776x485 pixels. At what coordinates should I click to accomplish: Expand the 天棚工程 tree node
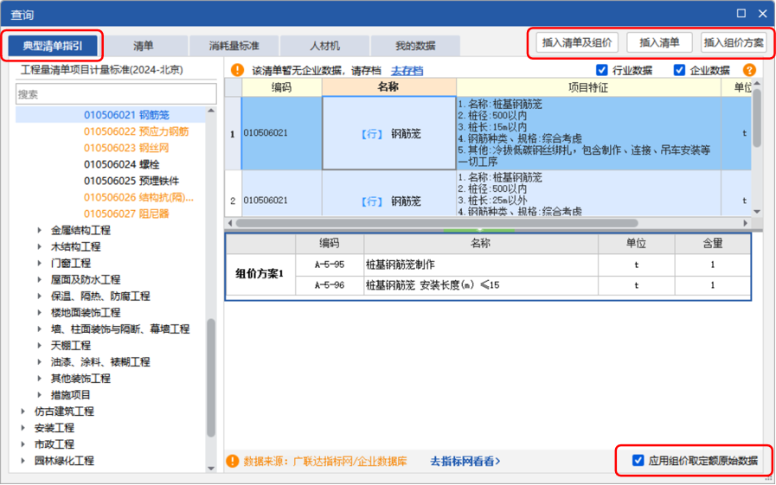point(40,345)
